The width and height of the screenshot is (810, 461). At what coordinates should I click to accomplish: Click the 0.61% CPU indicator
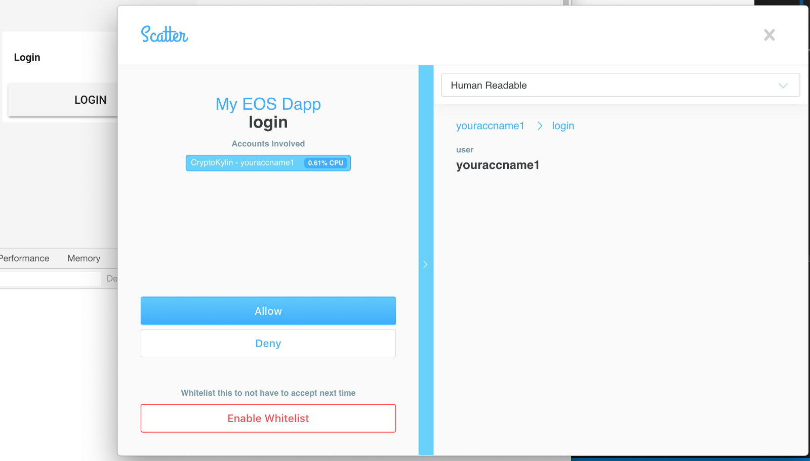coord(326,163)
